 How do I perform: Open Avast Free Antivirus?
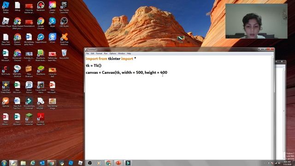click(x=64, y=39)
